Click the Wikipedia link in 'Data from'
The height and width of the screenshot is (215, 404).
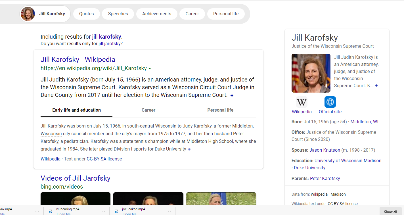(x=319, y=195)
